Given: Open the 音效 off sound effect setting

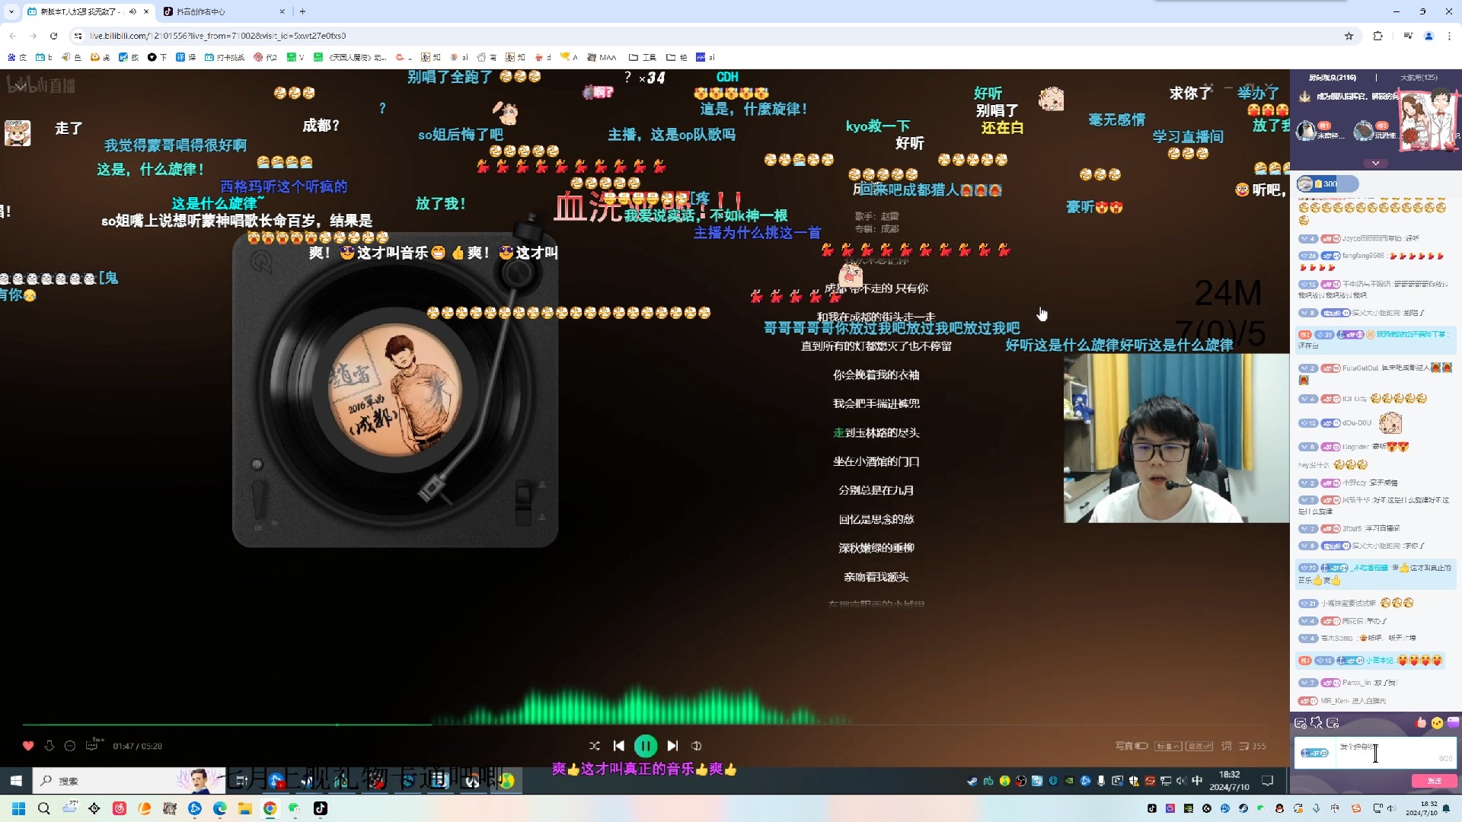Looking at the screenshot, I should point(1199,746).
